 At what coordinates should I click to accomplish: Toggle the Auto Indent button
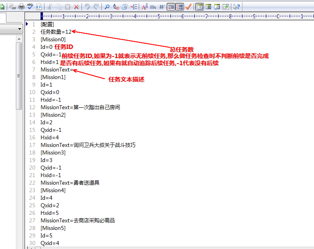tap(171, 7)
